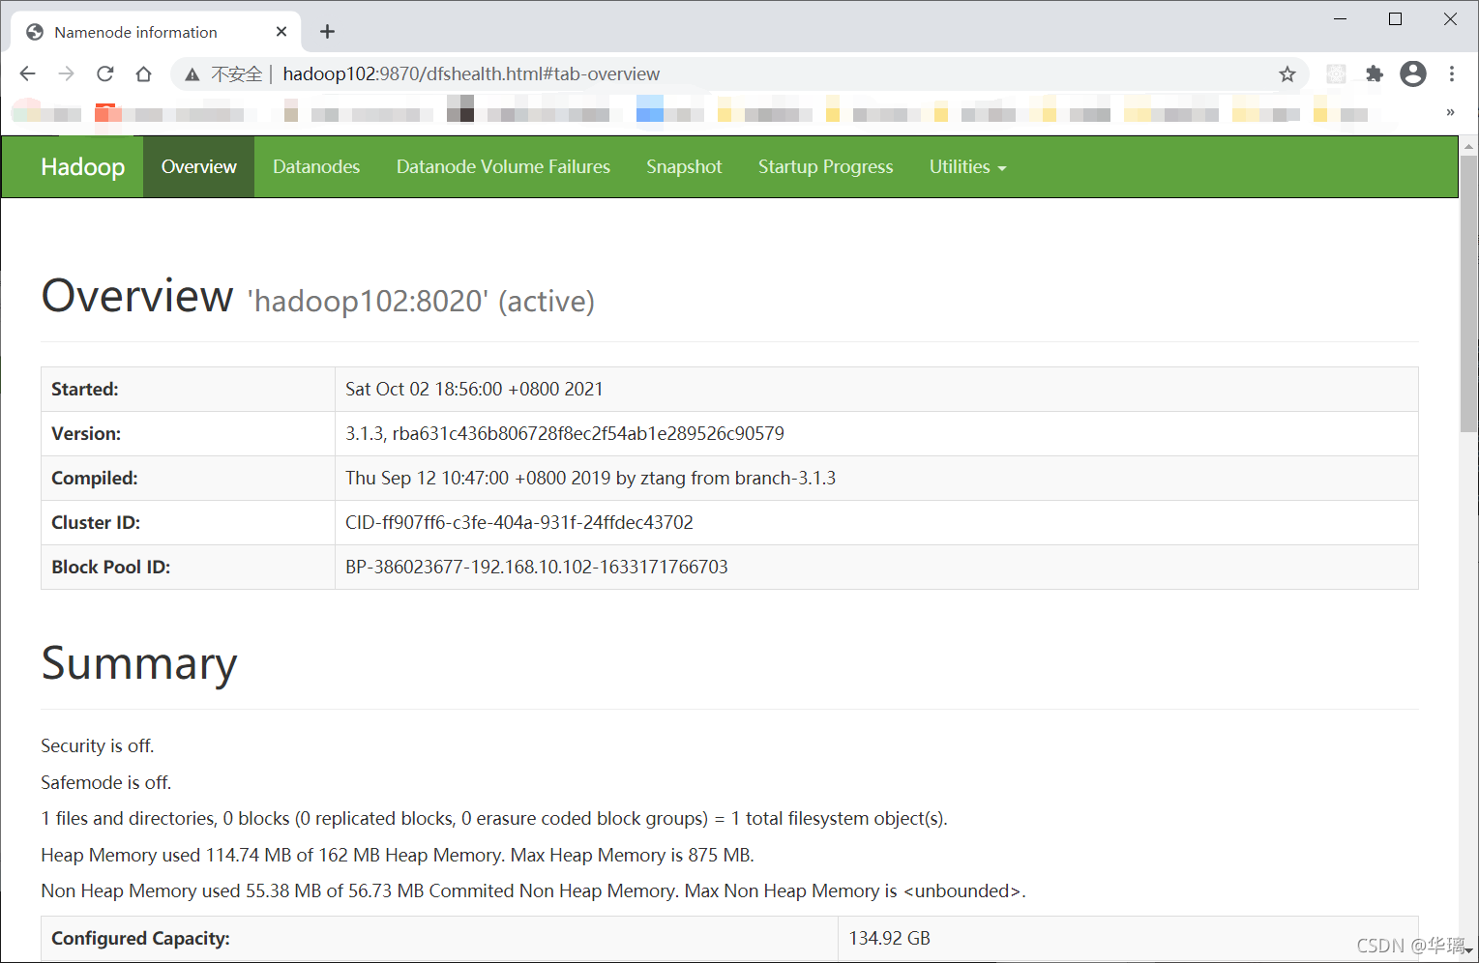
Task: Click the Compiled value 'Thu Sep 12 10:47:00'
Action: [590, 479]
